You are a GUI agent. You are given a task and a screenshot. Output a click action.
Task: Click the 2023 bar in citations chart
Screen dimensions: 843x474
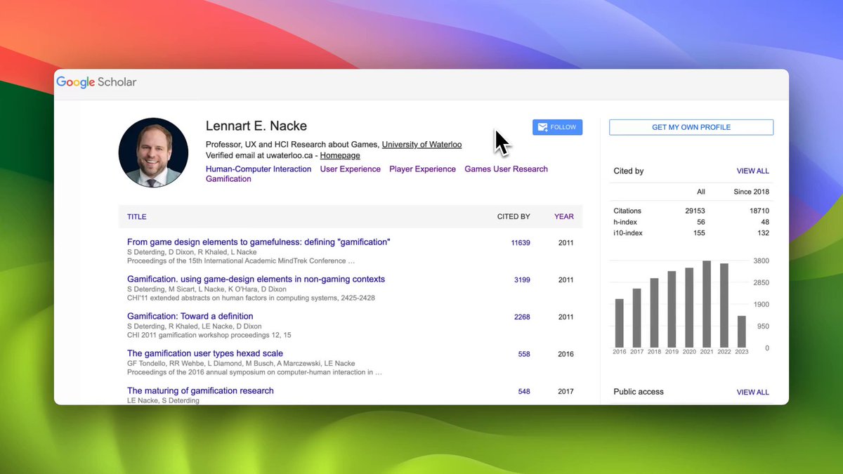[742, 331]
